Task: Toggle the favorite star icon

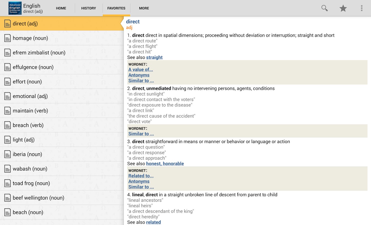Action: (x=343, y=8)
